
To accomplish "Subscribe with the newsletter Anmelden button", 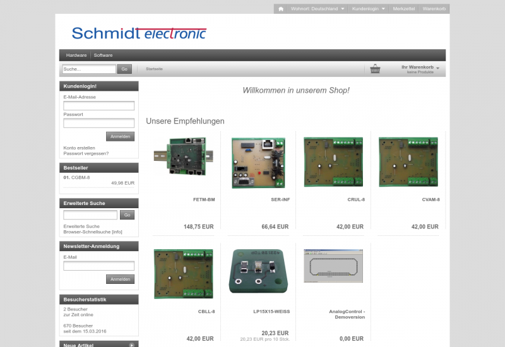I will click(x=120, y=279).
